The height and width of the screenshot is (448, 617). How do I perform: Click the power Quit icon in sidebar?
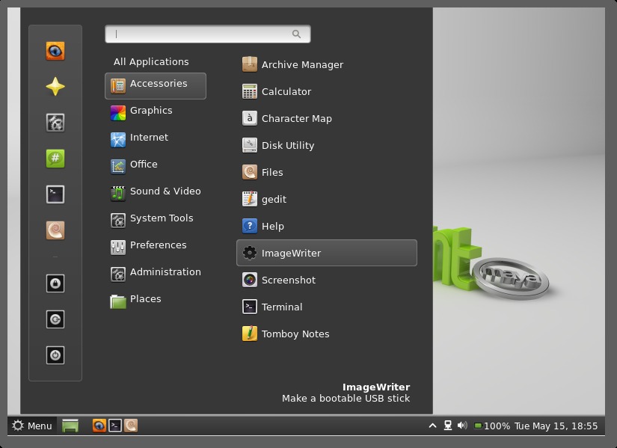[55, 355]
